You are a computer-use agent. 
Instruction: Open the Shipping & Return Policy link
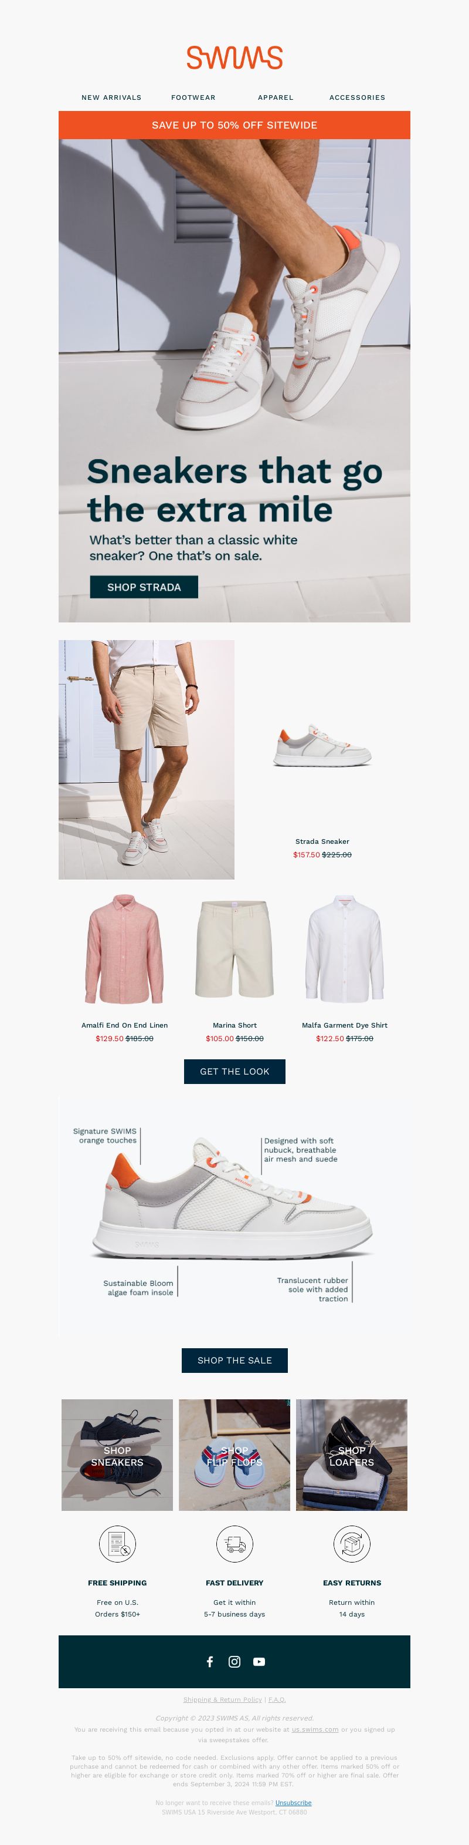[222, 1699]
